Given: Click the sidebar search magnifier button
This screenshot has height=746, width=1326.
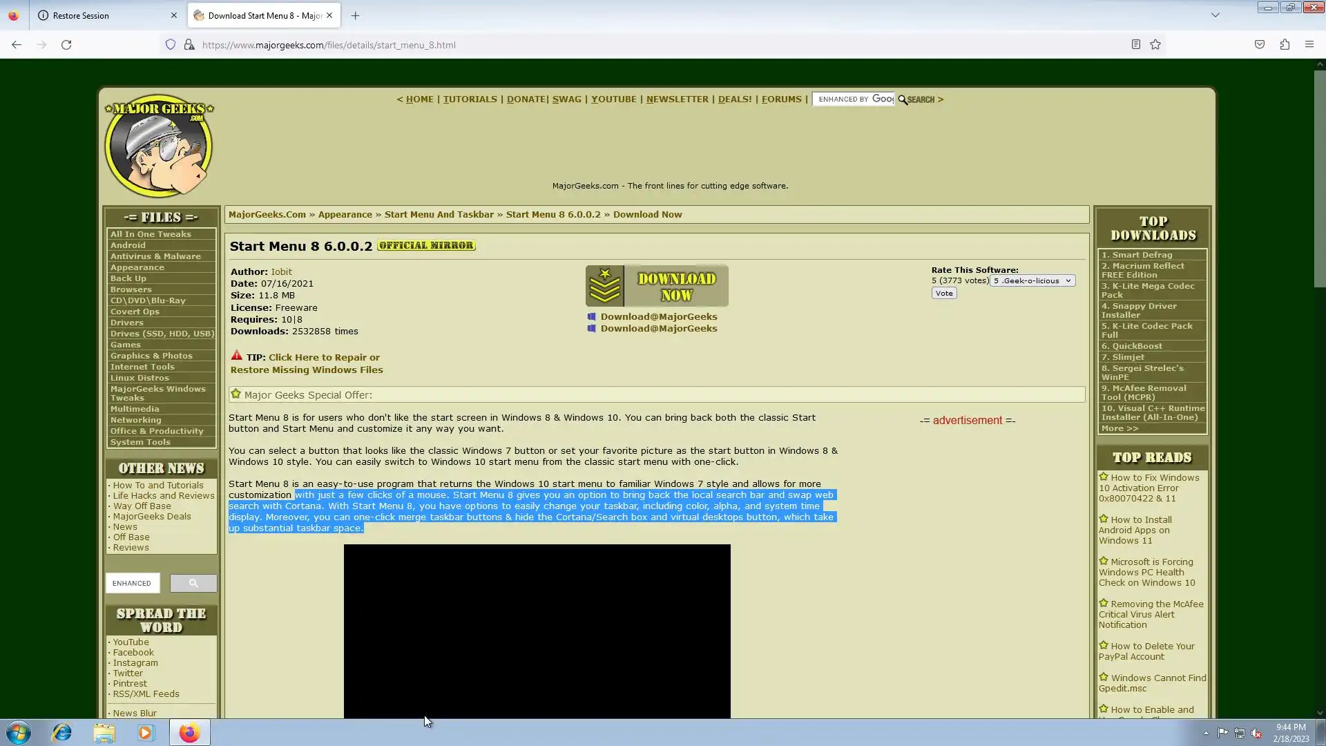Looking at the screenshot, I should pos(193,584).
